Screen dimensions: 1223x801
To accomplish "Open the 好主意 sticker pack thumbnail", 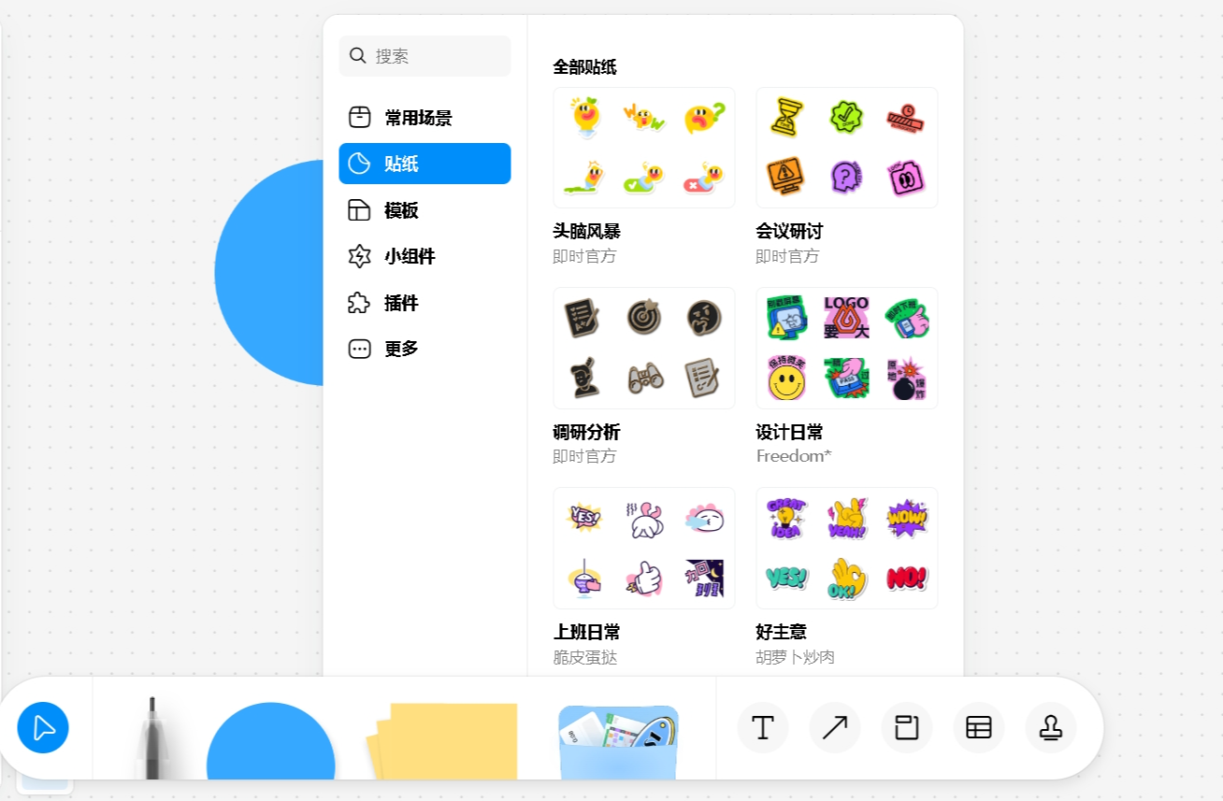I will (846, 548).
